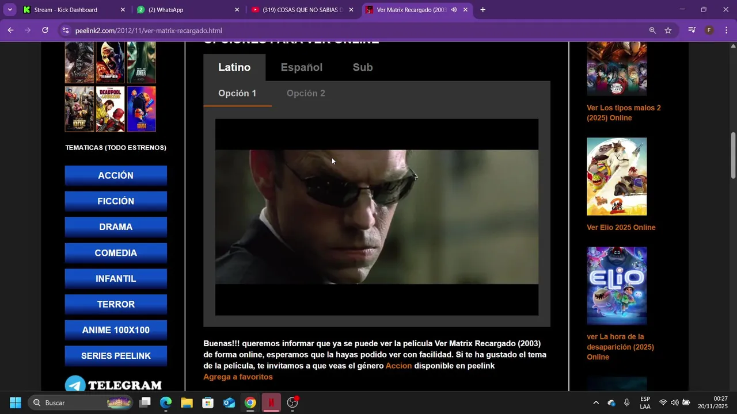737x414 pixels.
Task: Show hidden system tray icons
Action: point(596,402)
